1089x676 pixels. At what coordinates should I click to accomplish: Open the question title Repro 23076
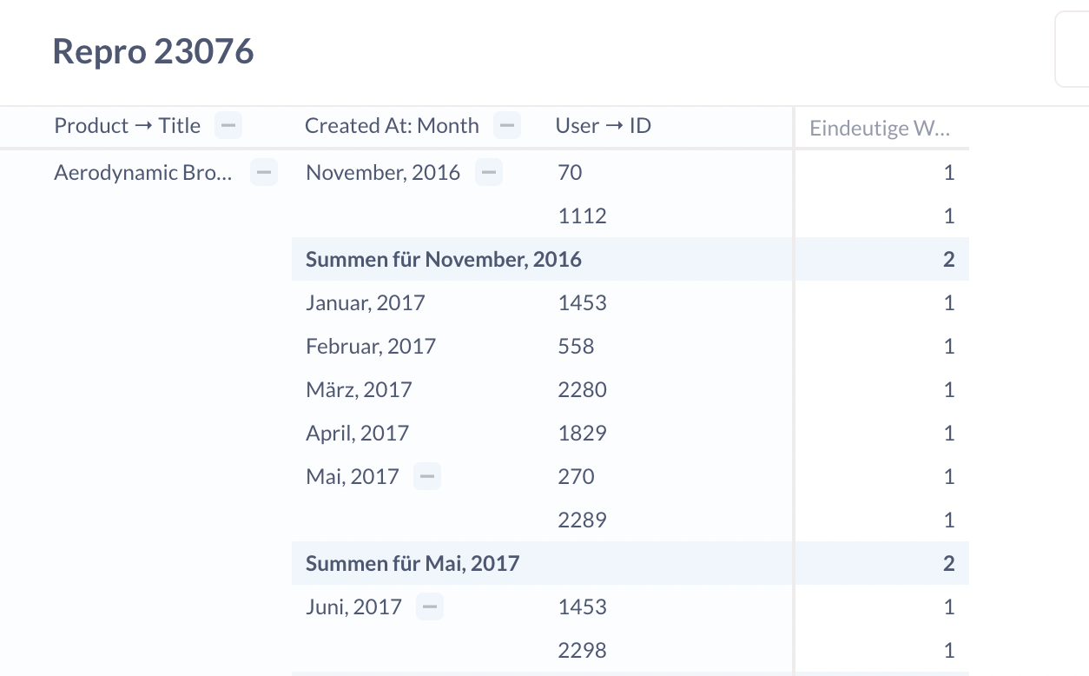[153, 51]
